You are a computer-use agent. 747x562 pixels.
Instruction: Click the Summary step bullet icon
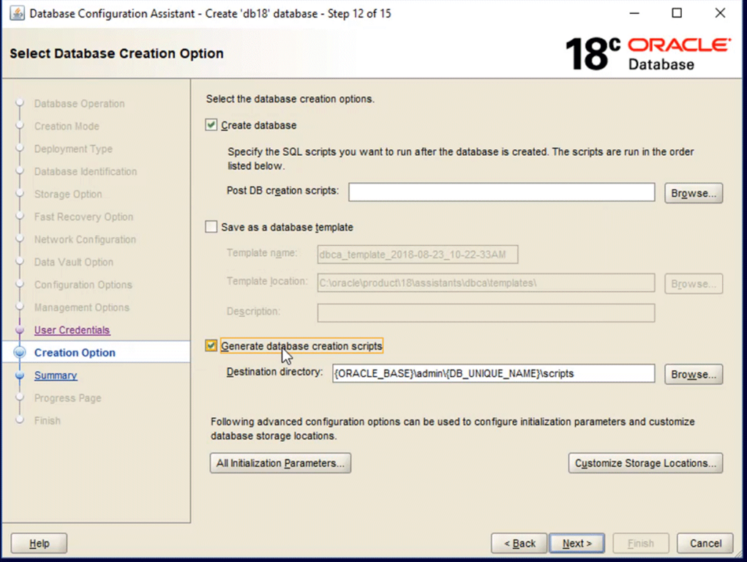tap(20, 375)
